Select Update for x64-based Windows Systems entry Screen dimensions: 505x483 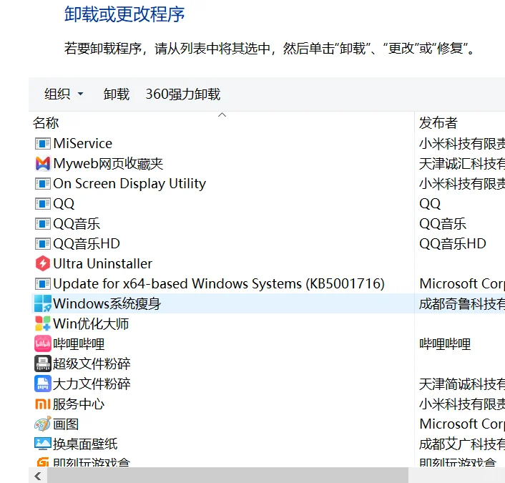coord(219,284)
